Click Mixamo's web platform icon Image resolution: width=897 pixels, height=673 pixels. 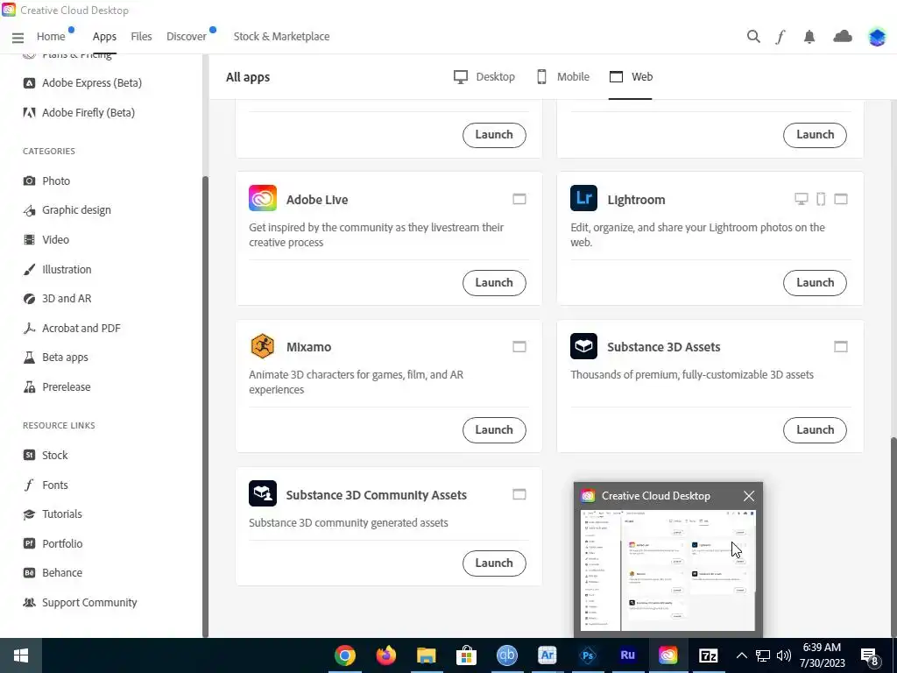tap(519, 347)
